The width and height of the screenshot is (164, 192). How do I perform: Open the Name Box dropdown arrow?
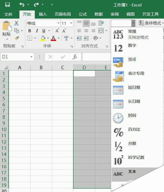[32, 57]
